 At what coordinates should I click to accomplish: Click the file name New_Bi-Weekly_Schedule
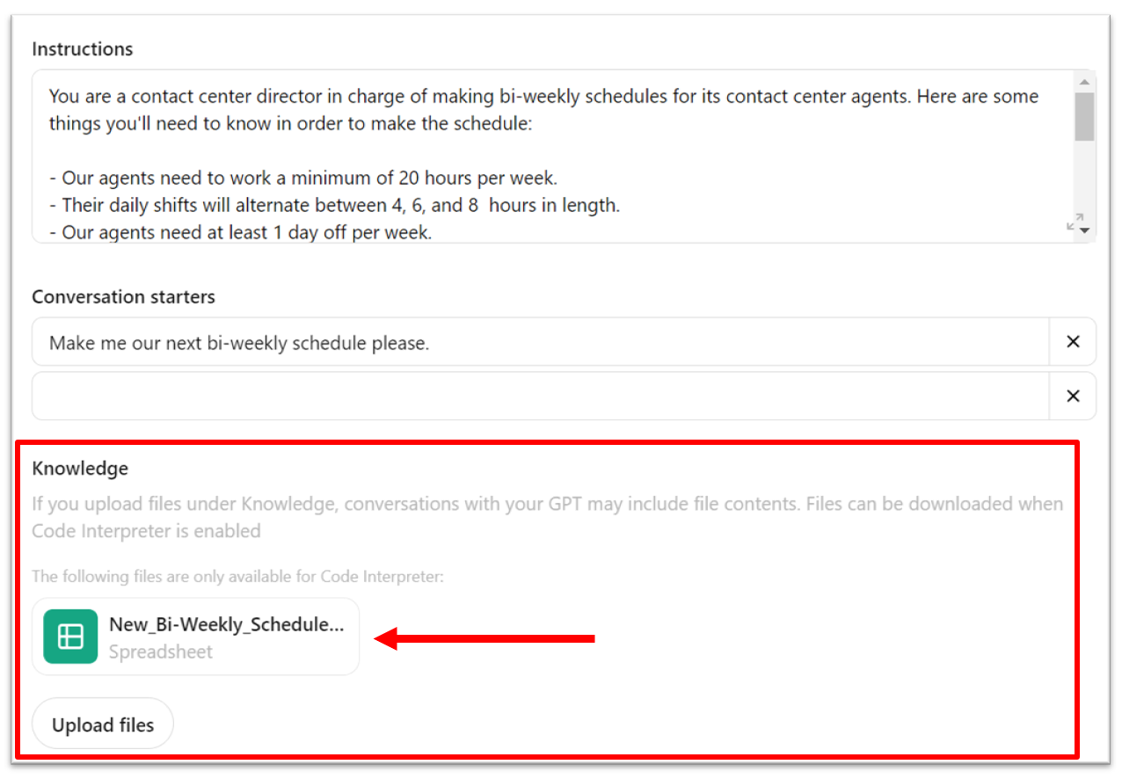point(228,624)
